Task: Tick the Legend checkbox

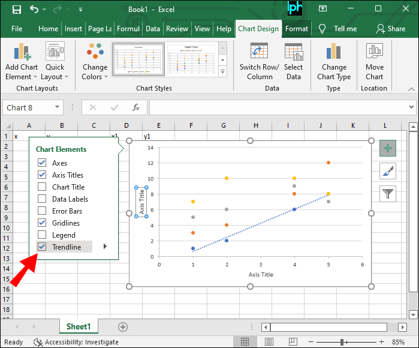Action: (42, 235)
